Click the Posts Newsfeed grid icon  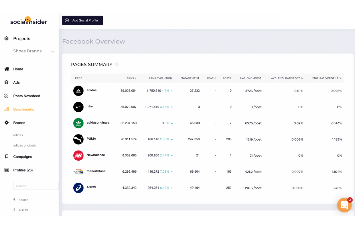pyautogui.click(x=7, y=96)
